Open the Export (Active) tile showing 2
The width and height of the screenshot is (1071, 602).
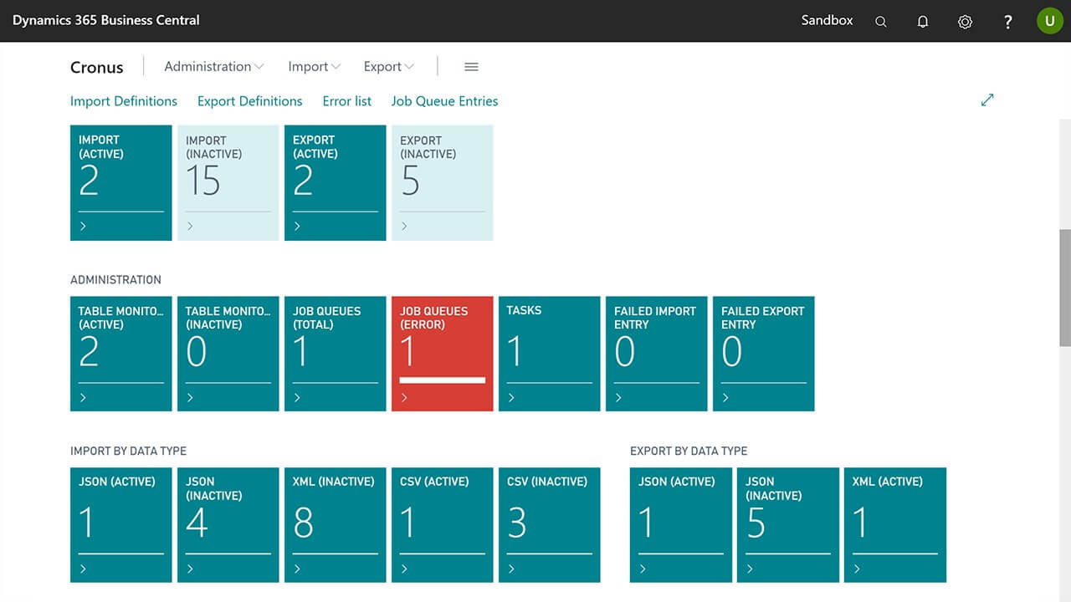point(336,183)
